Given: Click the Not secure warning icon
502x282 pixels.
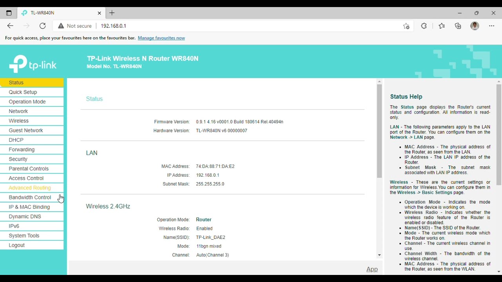Looking at the screenshot, I should point(61,26).
